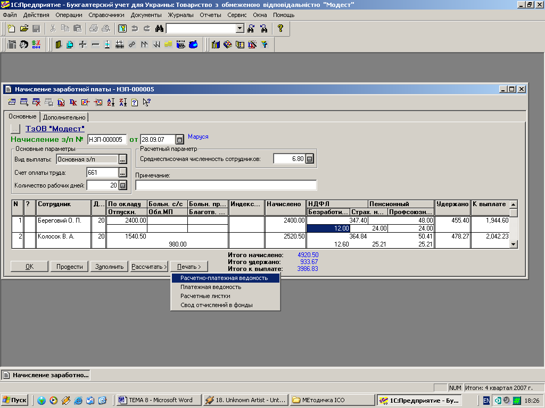Screen dimensions: 545x408
Task: Click calculator button beside working days 20
Action: click(123, 185)
